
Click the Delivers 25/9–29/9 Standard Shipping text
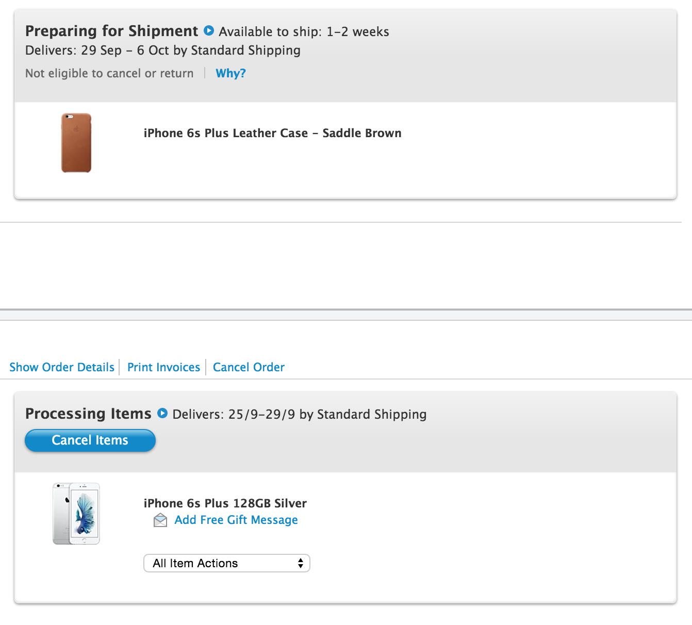(300, 414)
